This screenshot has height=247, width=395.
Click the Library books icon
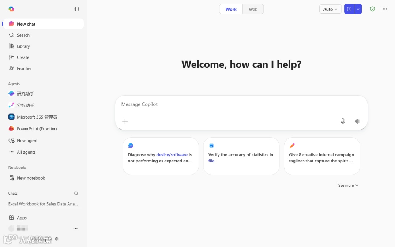tap(11, 46)
